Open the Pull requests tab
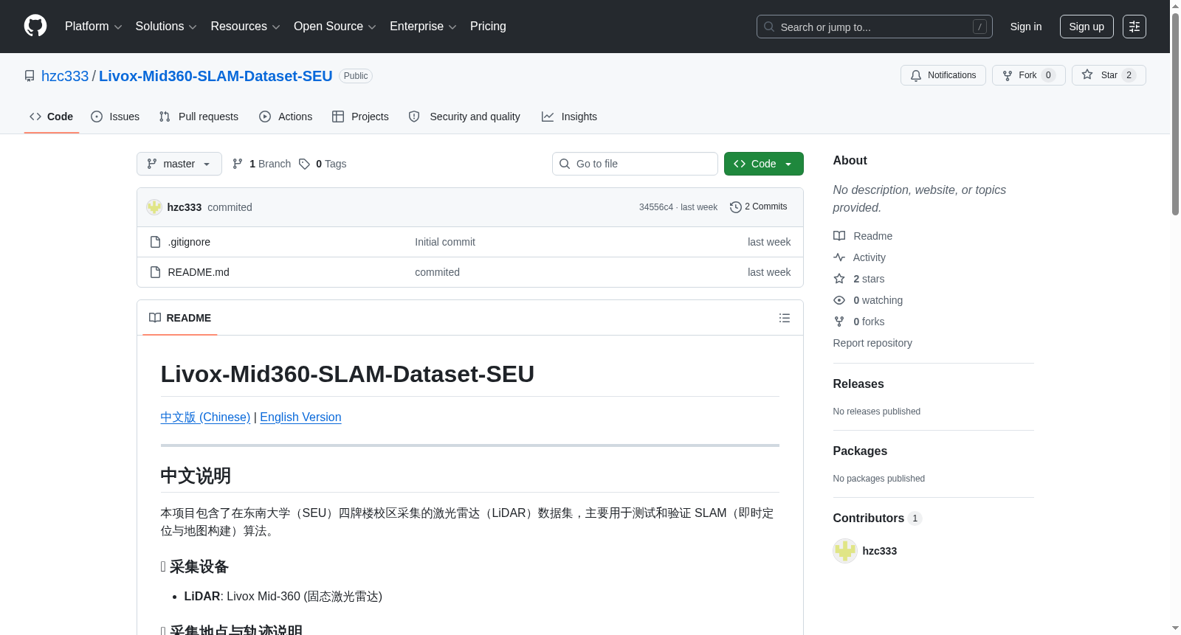Screen dimensions: 1181x635 [199, 117]
